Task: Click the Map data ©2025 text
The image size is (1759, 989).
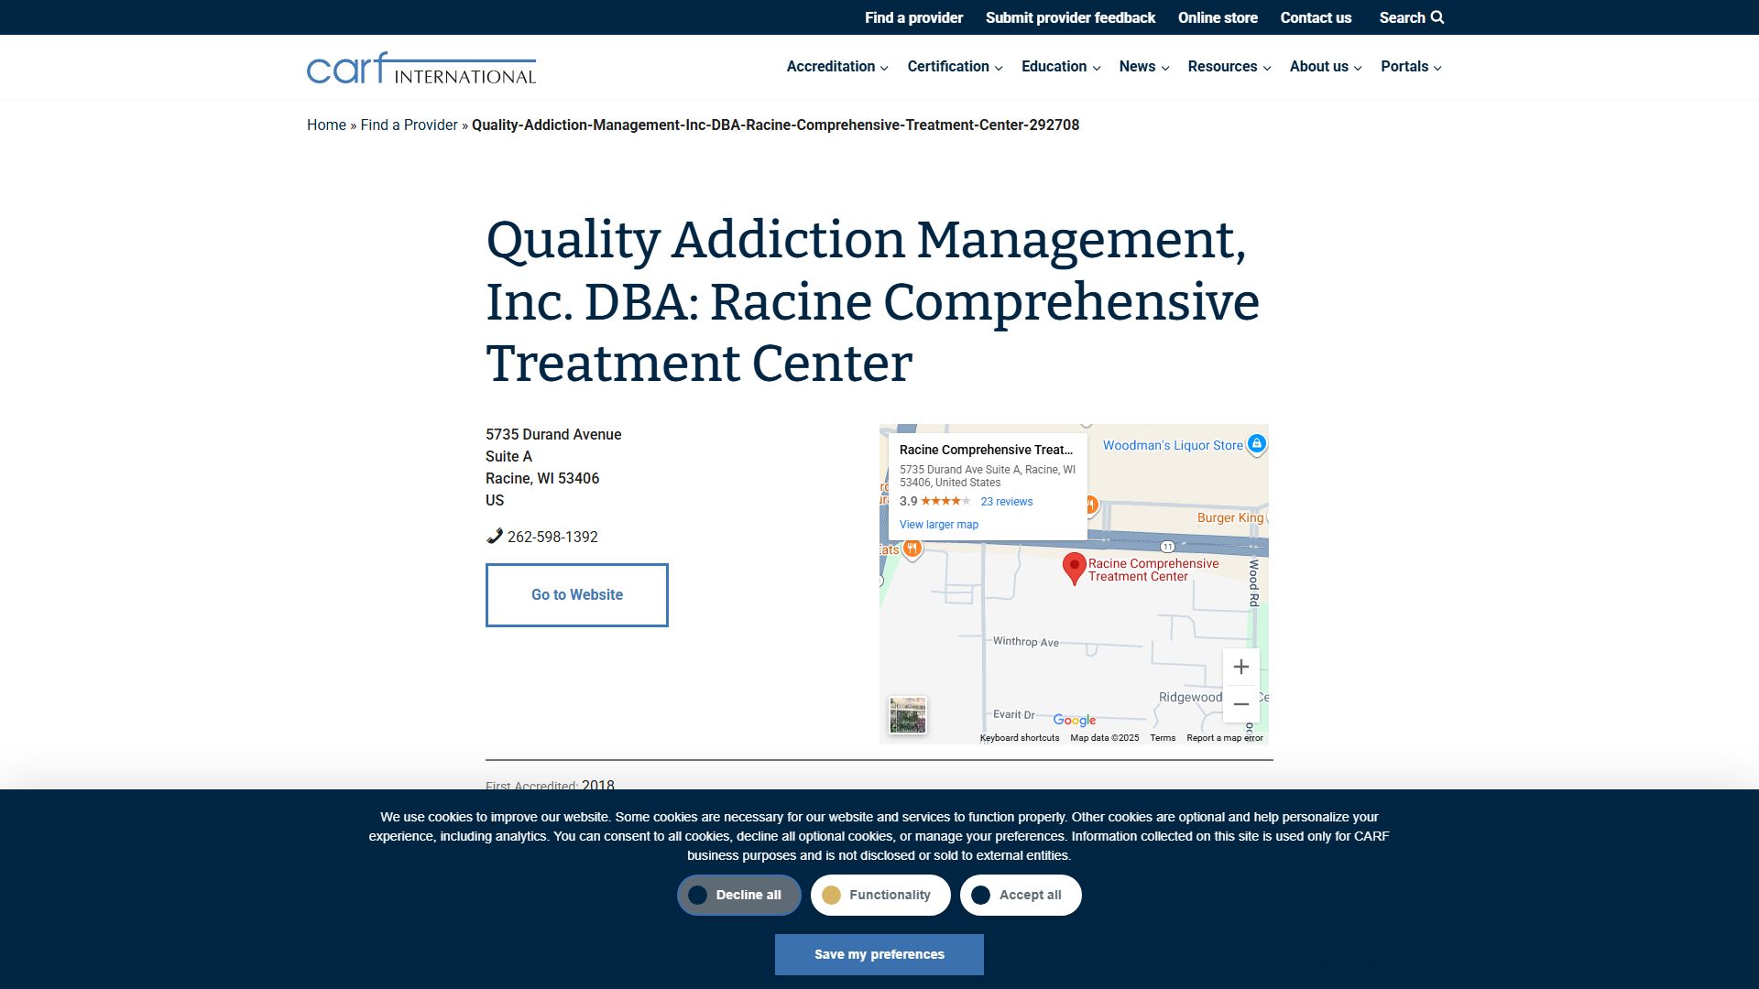Action: (x=1105, y=738)
